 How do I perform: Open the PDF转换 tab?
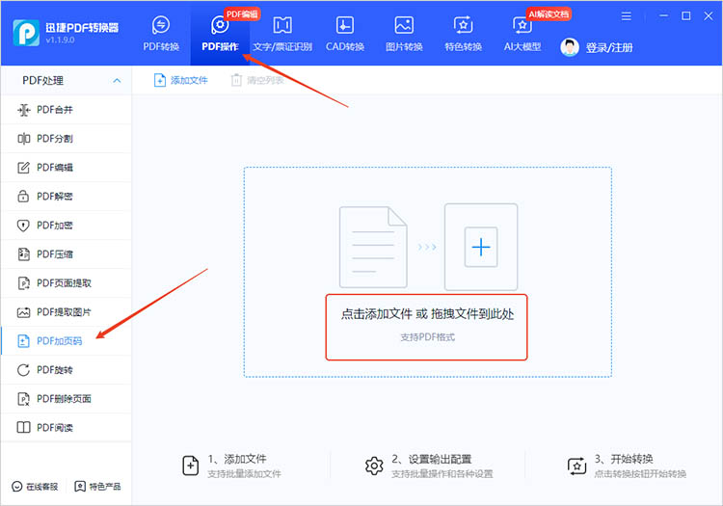click(x=160, y=33)
